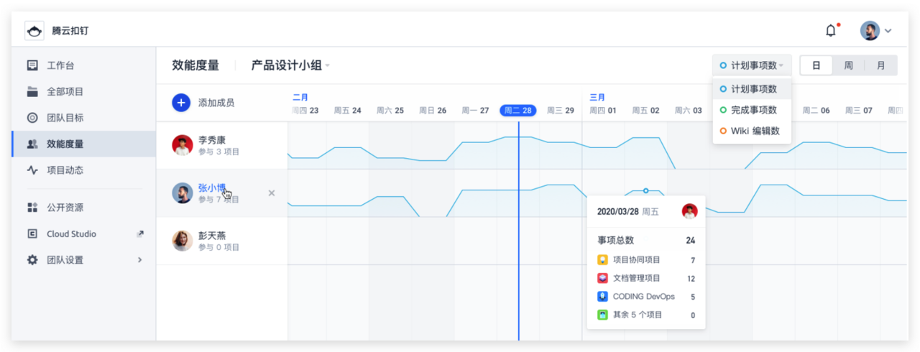Select date 周二 28 in timeline

coord(518,111)
